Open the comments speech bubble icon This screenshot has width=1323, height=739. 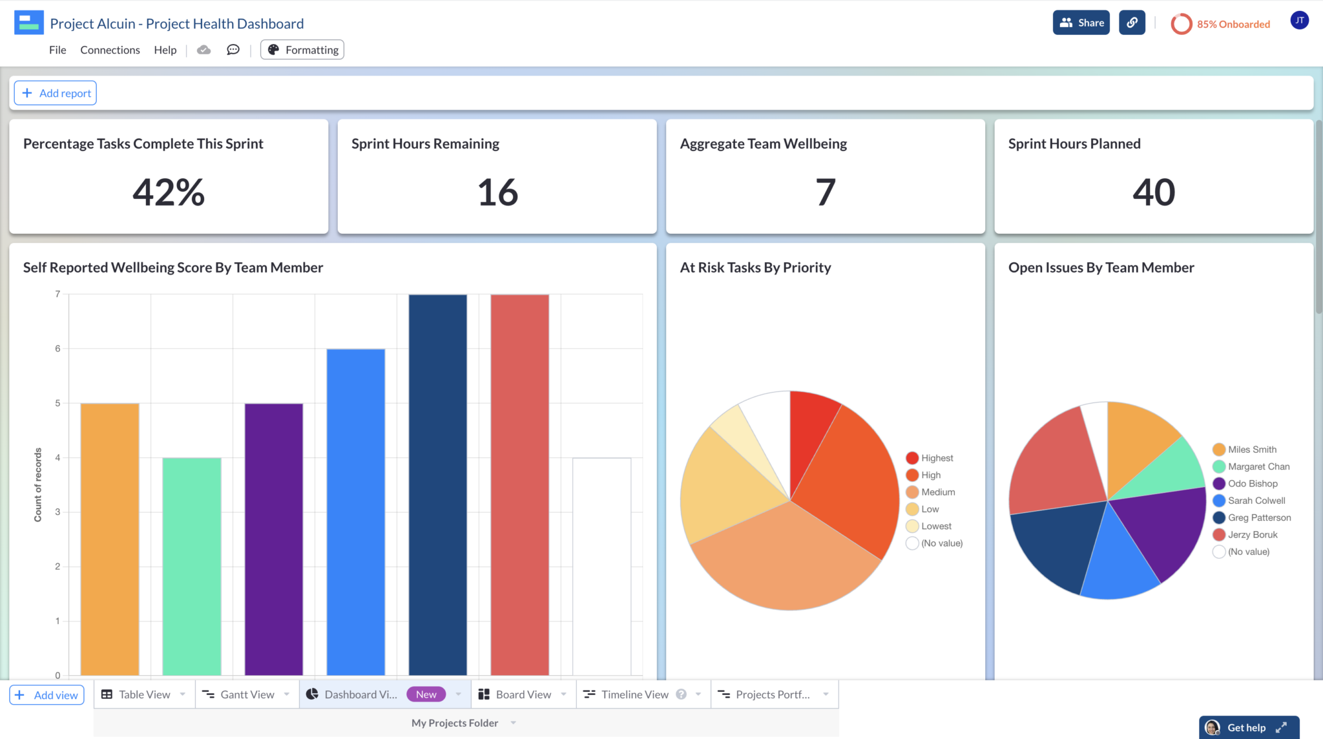pos(233,50)
